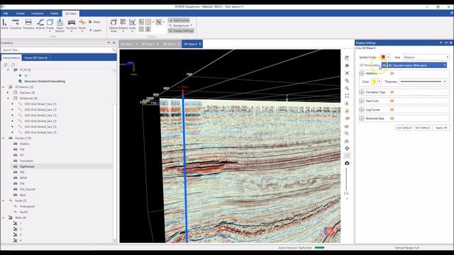Collapse the Wells tree node
The height and width of the screenshot is (255, 454).
tap(4, 217)
